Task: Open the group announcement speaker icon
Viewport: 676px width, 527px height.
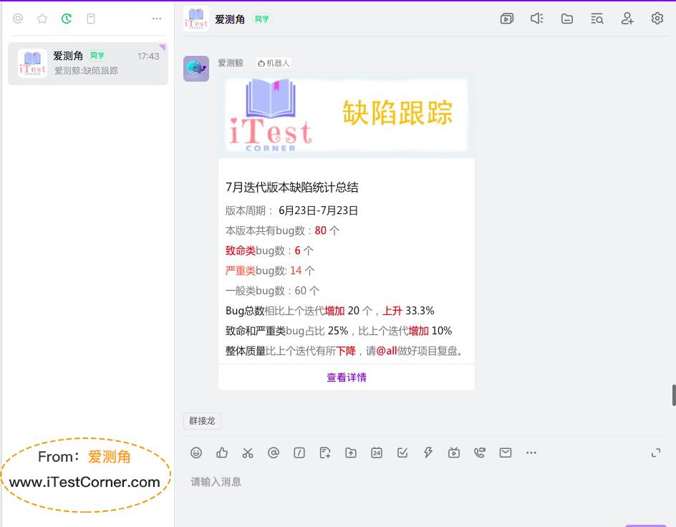Action: coord(536,19)
